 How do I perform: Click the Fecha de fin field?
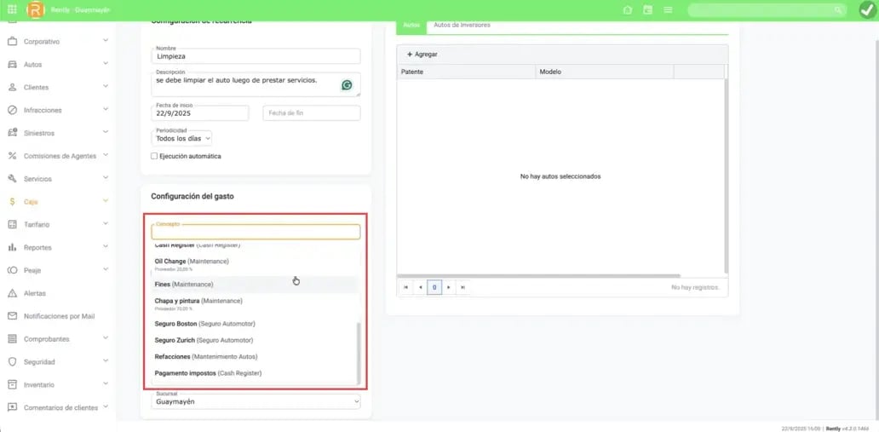click(311, 113)
